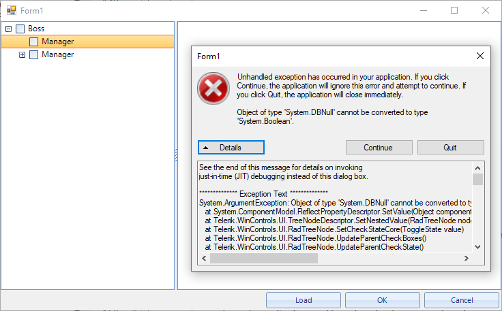The width and height of the screenshot is (502, 311).
Task: Collapse the Boss tree node
Action: tap(8, 29)
